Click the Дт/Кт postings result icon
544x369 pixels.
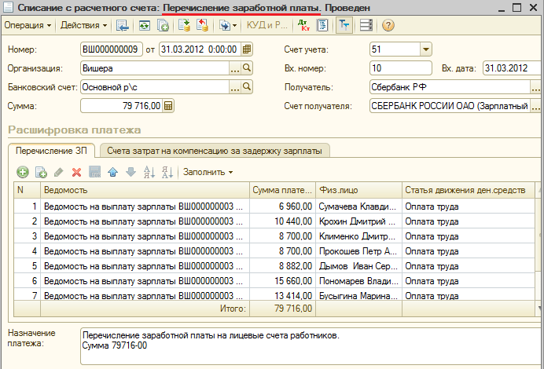[x=305, y=25]
